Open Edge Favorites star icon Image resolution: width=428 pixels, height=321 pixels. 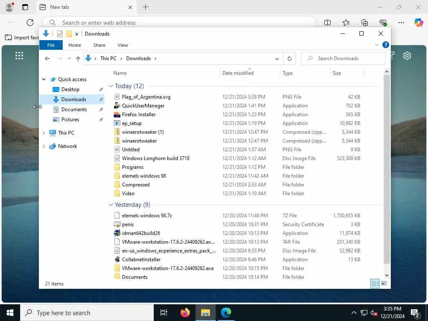click(346, 23)
